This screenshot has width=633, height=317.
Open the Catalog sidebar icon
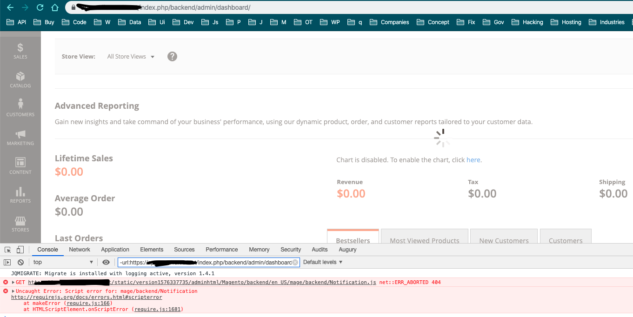click(x=20, y=79)
